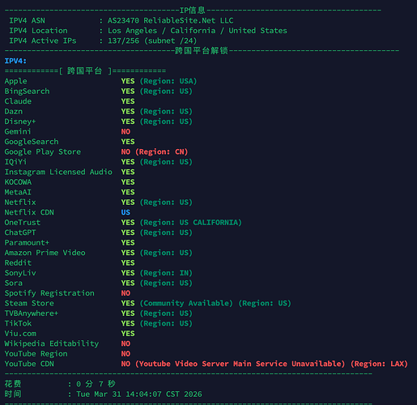Click the '跨国平台解锁' section header
Screen dimensions: 417x405
(202, 51)
